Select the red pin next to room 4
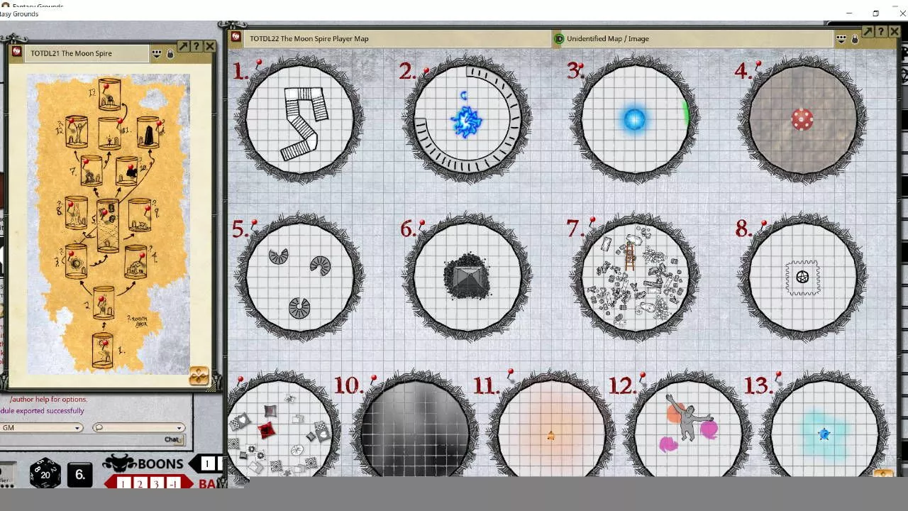This screenshot has height=511, width=908. (758, 65)
